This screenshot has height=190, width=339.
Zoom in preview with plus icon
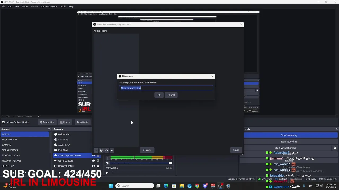(x=14, y=116)
